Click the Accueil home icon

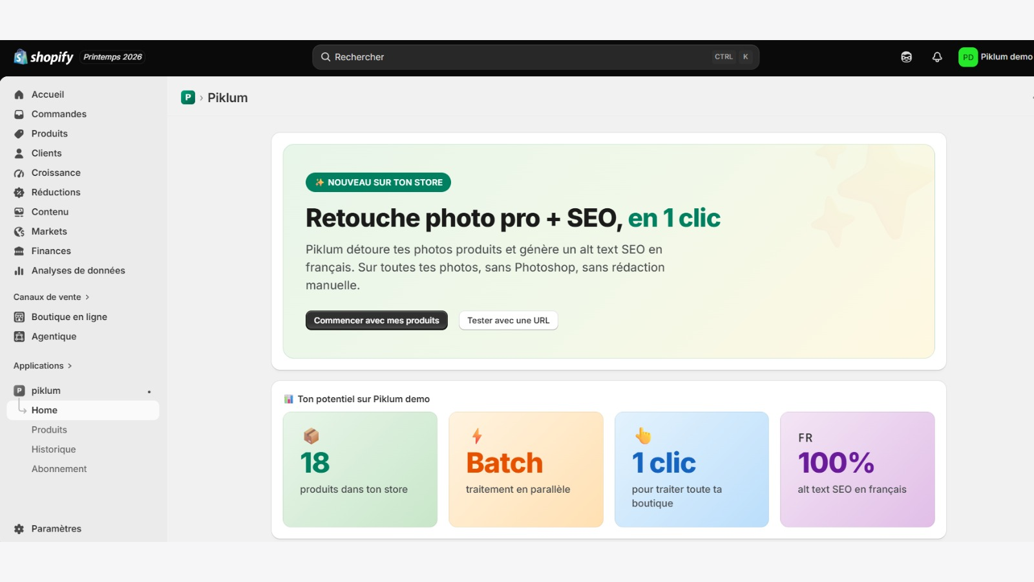click(x=19, y=94)
